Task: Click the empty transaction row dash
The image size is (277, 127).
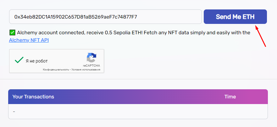Action: [14, 112]
